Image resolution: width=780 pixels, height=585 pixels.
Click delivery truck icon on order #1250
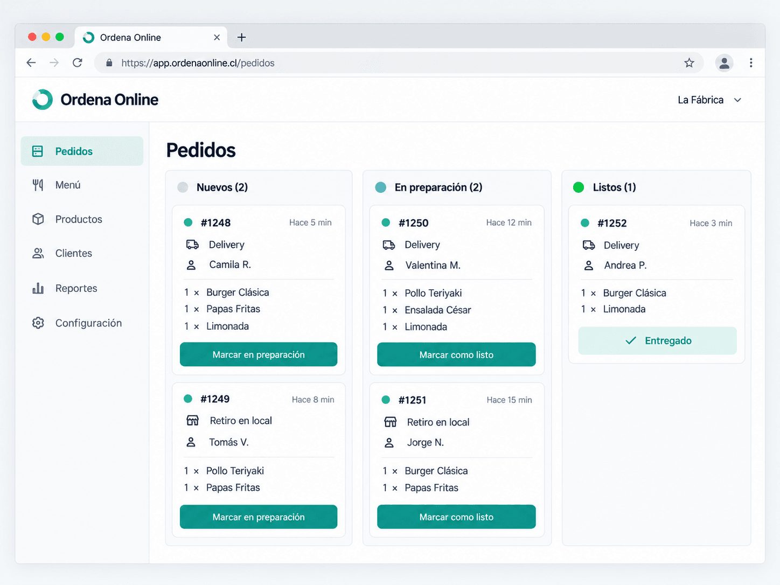tap(389, 245)
